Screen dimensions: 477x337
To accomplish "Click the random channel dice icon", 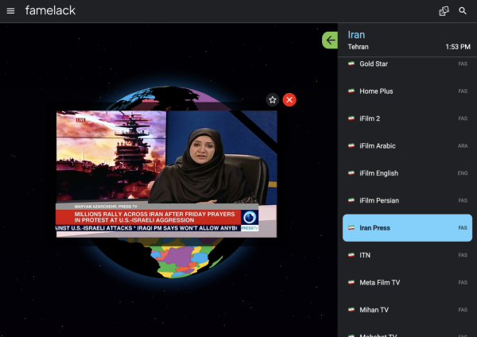I will click(444, 11).
